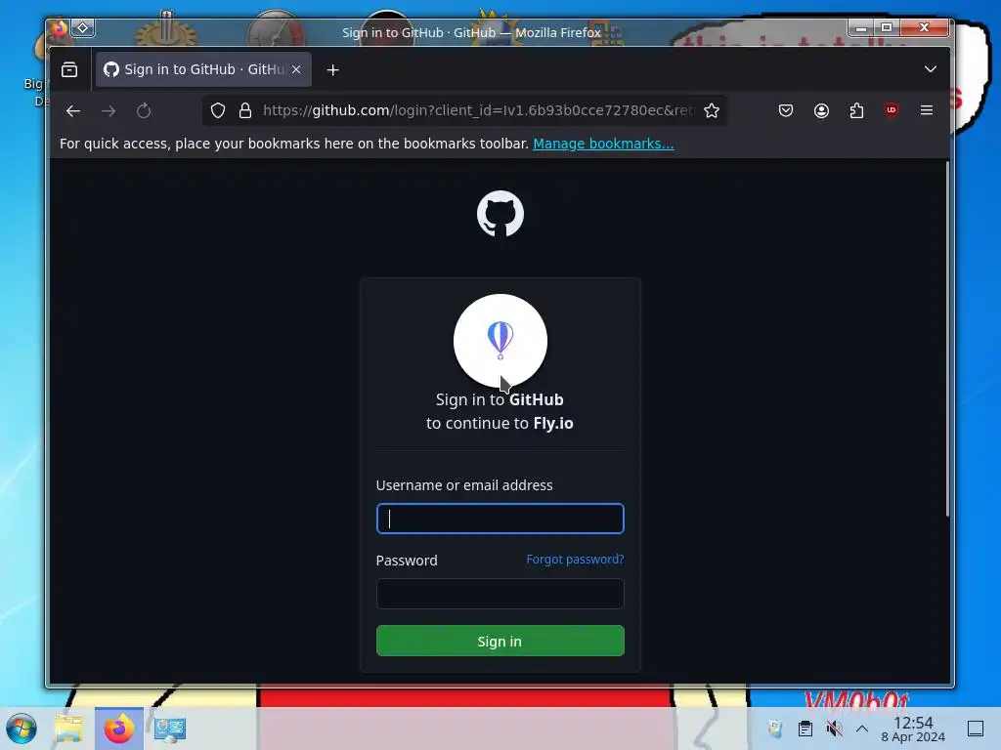Close the Sign in to GitHub tab
This screenshot has height=750, width=1001.
(296, 69)
